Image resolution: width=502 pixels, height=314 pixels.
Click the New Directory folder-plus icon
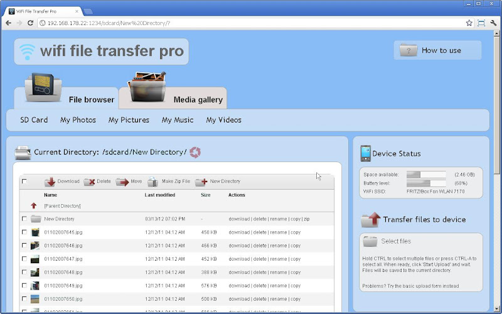[201, 181]
